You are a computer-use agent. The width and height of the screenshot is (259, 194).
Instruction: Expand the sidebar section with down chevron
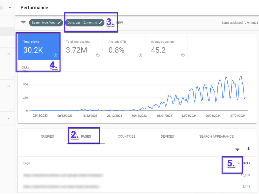(x=9, y=118)
